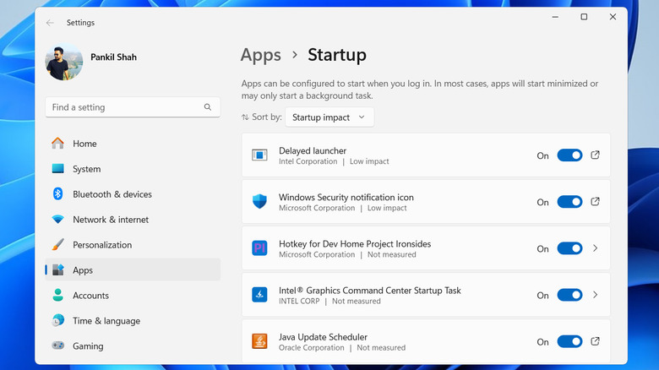Click the back arrow in Settings header
The height and width of the screenshot is (370, 659).
coord(50,23)
